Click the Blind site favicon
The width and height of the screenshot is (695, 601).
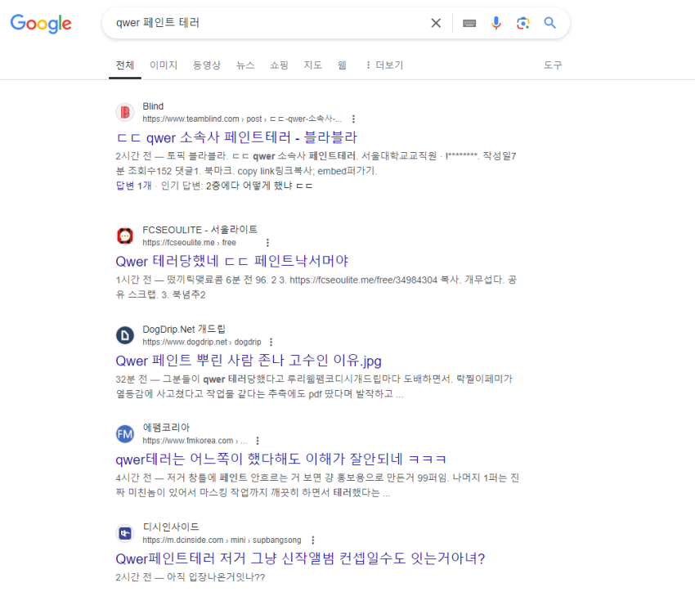coord(125,112)
